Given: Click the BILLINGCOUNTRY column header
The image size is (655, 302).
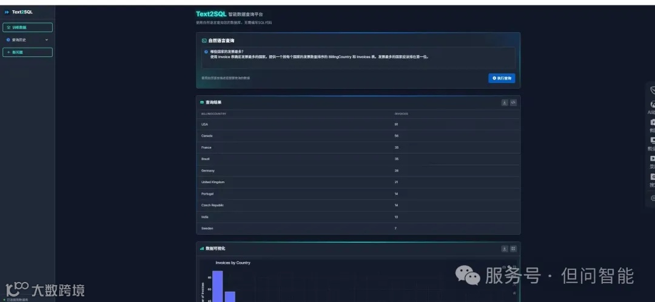Looking at the screenshot, I should point(213,113).
